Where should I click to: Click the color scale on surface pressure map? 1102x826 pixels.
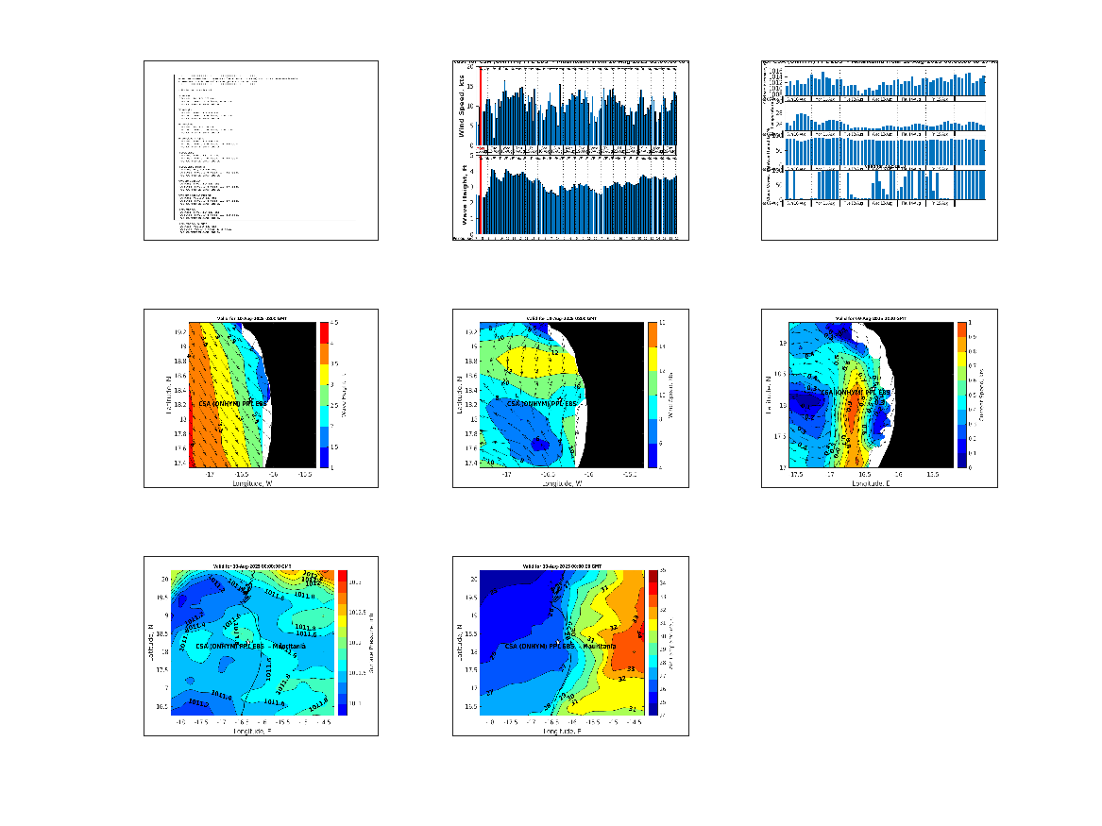pos(343,643)
